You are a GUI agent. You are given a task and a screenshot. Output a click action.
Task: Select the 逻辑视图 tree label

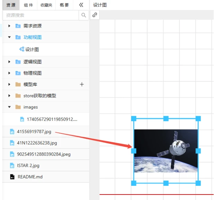(32, 62)
